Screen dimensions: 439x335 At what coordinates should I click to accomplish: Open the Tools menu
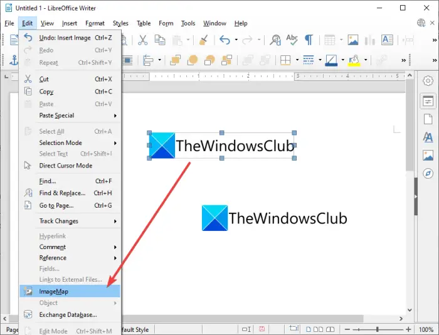188,23
